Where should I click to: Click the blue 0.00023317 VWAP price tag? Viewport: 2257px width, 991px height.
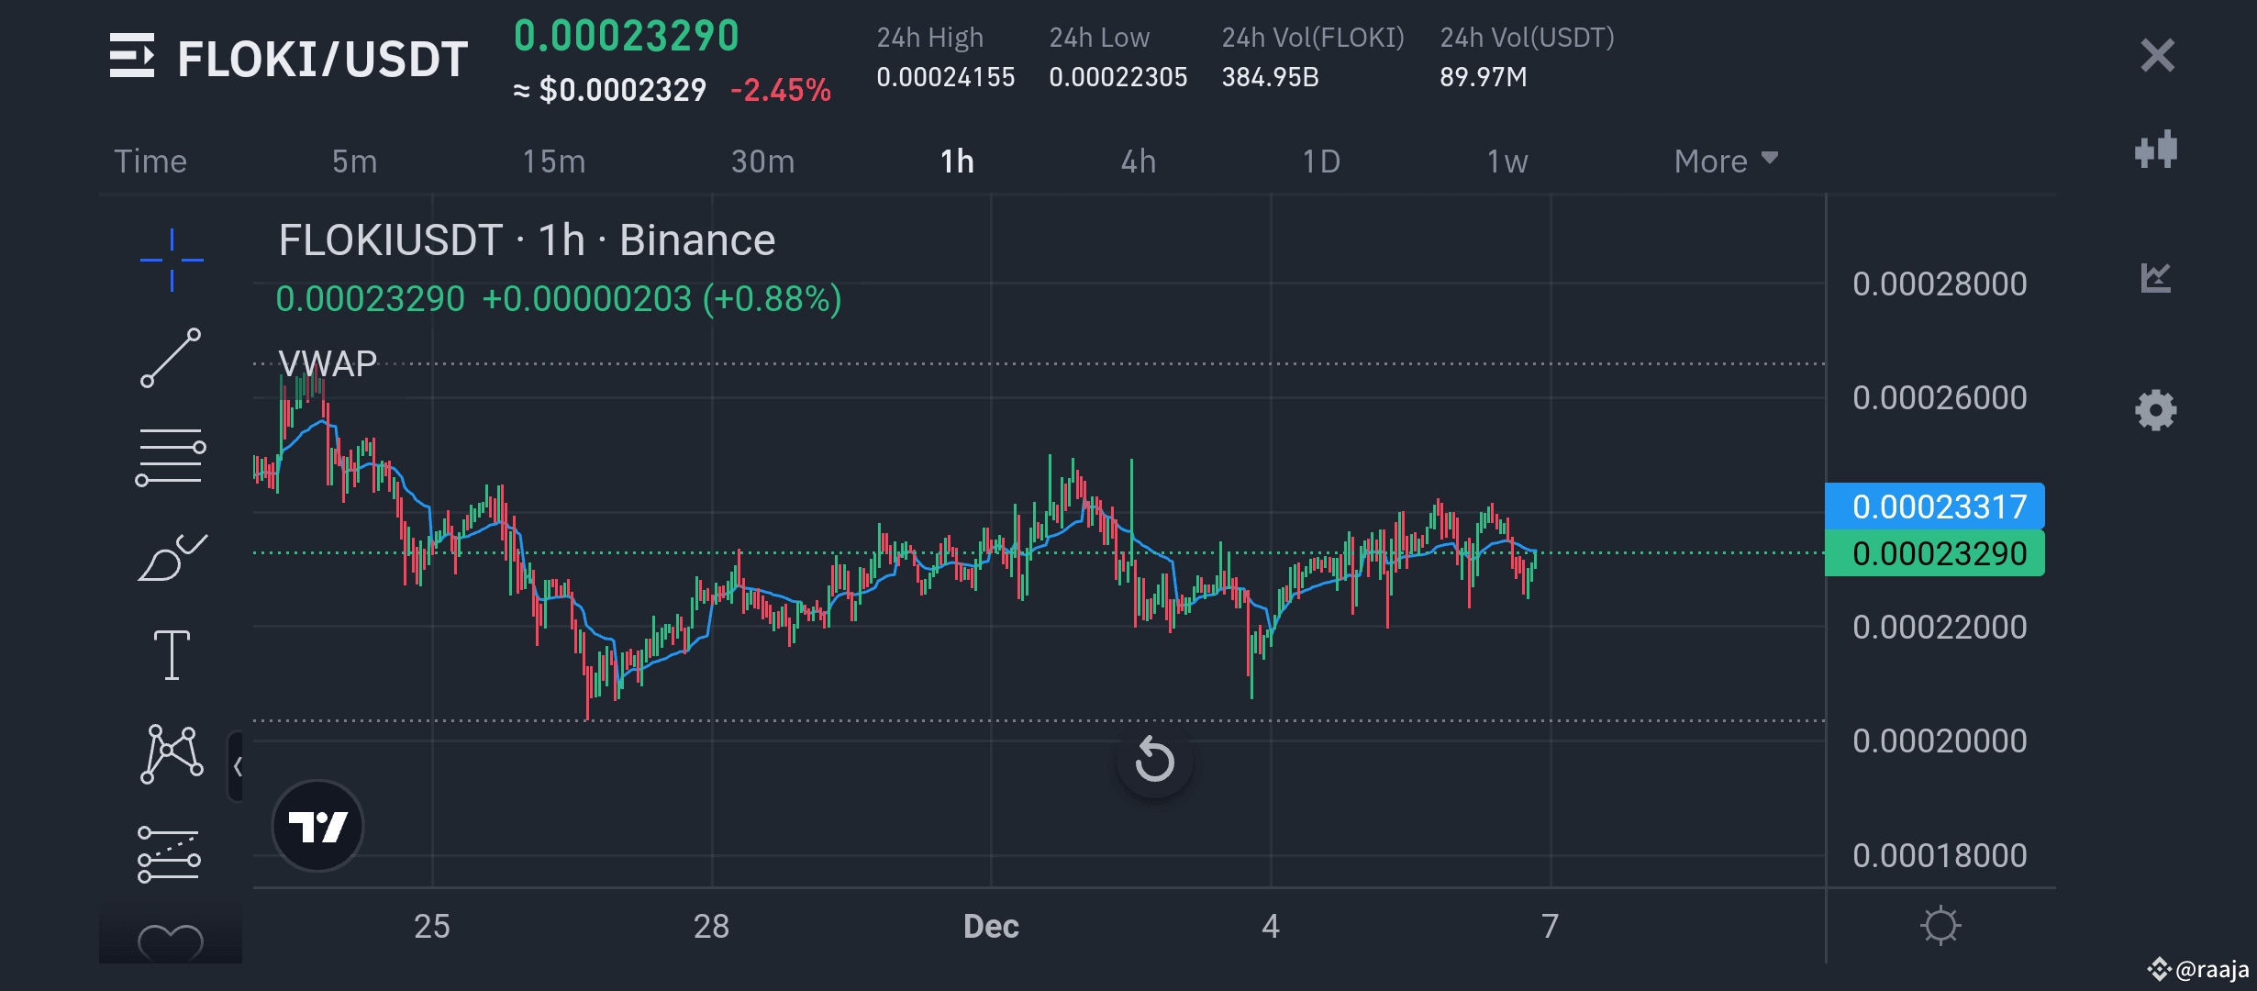pyautogui.click(x=1935, y=507)
